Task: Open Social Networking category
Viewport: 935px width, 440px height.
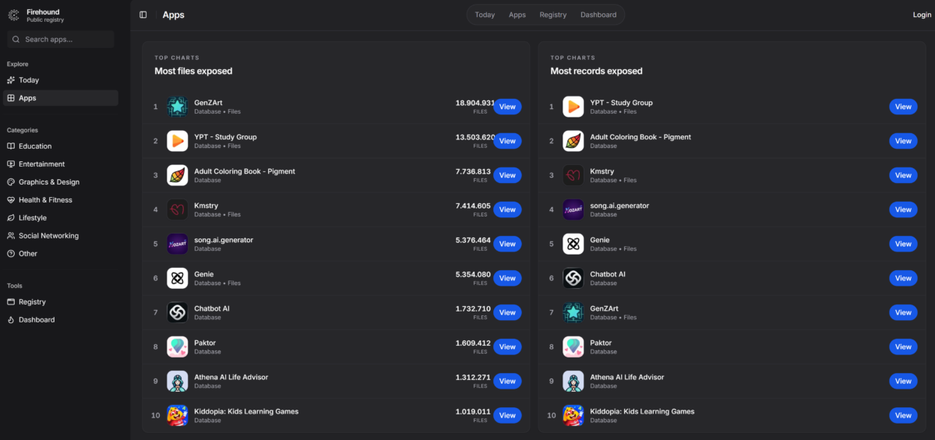Action: (x=48, y=236)
